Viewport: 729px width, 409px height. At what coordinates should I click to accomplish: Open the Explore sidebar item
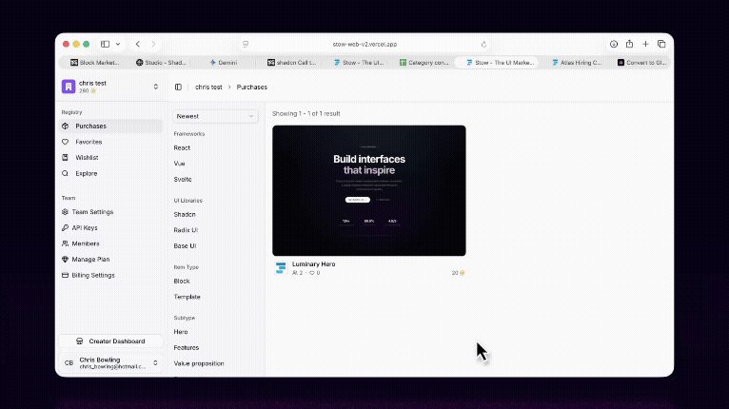tap(111, 173)
